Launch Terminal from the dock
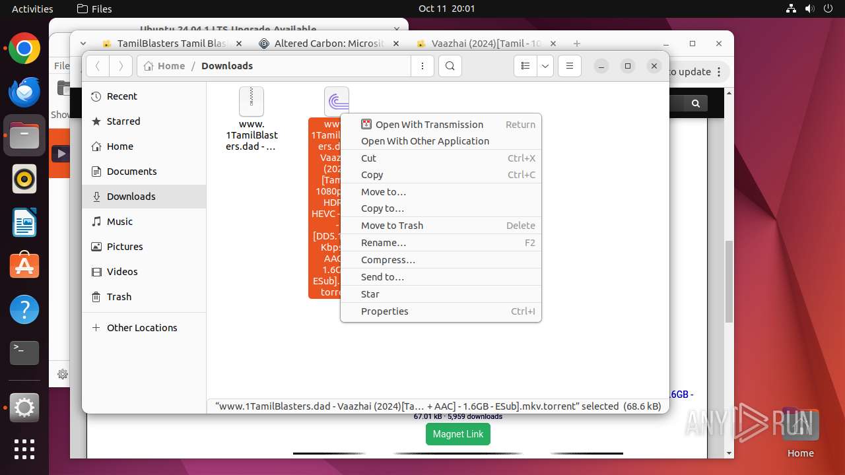The width and height of the screenshot is (845, 475). tap(24, 353)
